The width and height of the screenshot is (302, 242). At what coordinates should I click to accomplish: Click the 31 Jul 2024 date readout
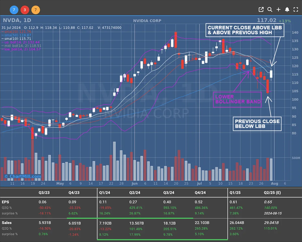(11, 28)
